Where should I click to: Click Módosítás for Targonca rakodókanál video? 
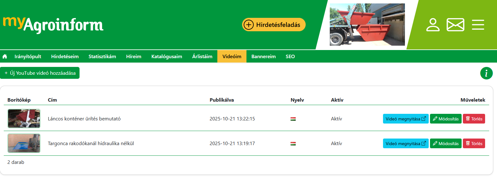coord(446,144)
